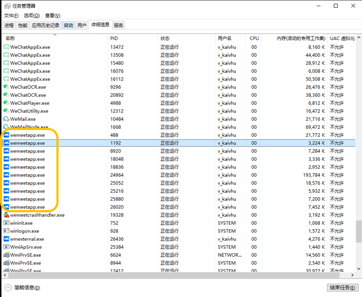Viewport: 362px width, 297px height.
Task: Click the 结束任务(E) button
Action: 343,288
